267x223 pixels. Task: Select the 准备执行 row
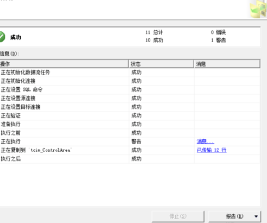pos(130,124)
